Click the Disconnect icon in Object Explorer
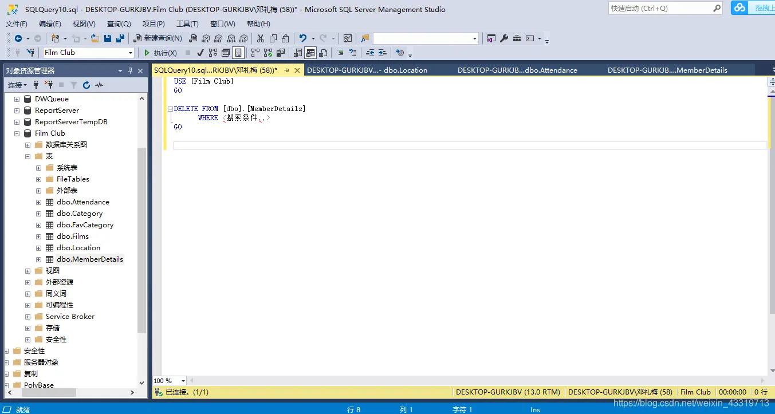Screen dimensions: 775x414 click(49, 85)
